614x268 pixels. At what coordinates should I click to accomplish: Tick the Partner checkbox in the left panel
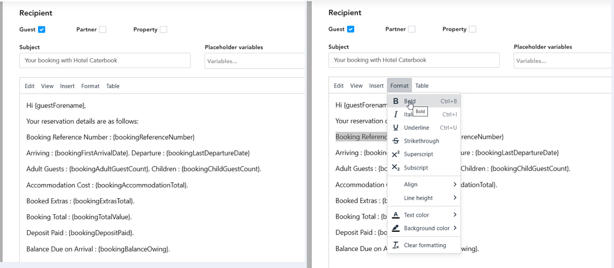click(103, 29)
